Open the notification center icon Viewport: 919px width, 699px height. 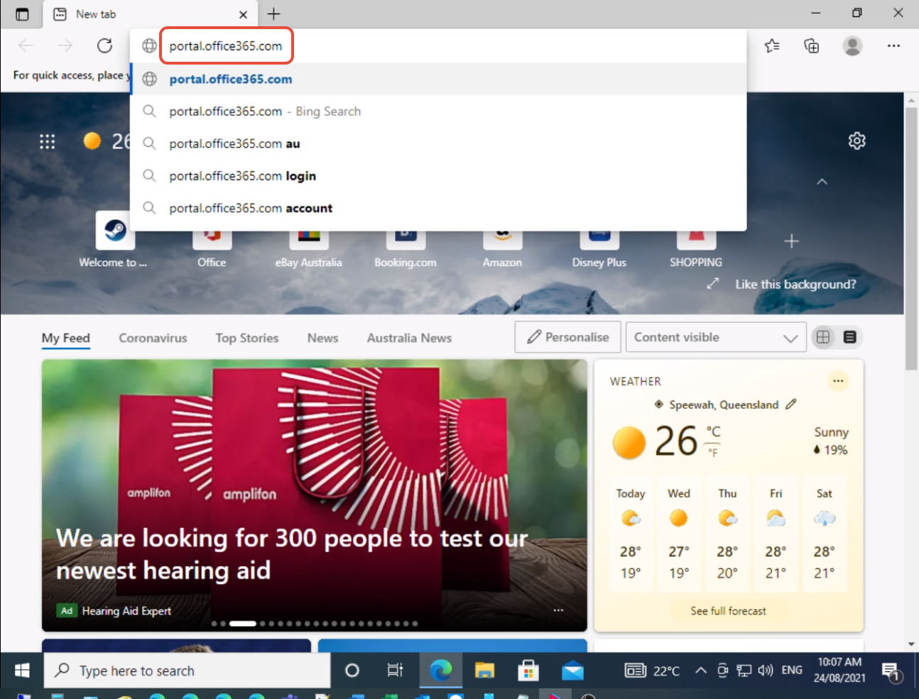coord(891,671)
